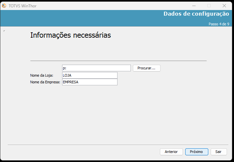Focus the Nome da Empresa text field
The width and height of the screenshot is (234, 162).
[89, 82]
